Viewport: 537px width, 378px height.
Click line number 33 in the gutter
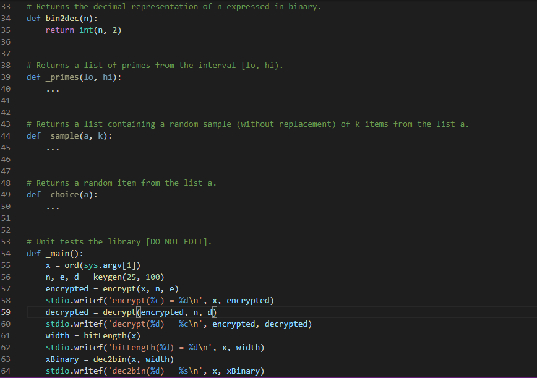(7, 6)
